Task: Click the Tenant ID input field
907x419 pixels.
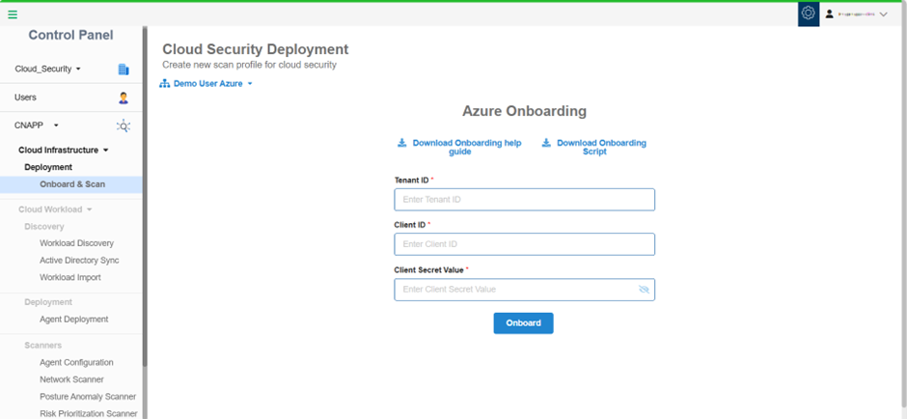Action: click(524, 200)
